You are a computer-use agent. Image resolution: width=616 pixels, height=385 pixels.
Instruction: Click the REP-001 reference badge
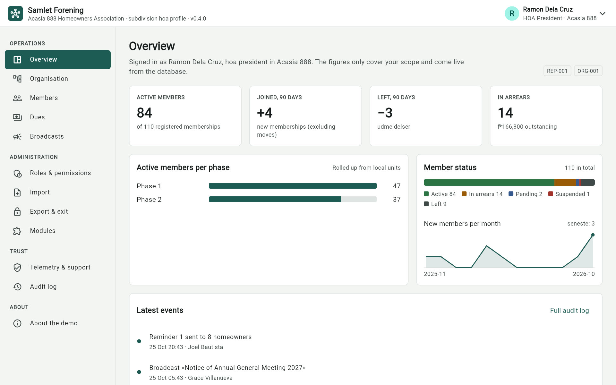(x=557, y=71)
